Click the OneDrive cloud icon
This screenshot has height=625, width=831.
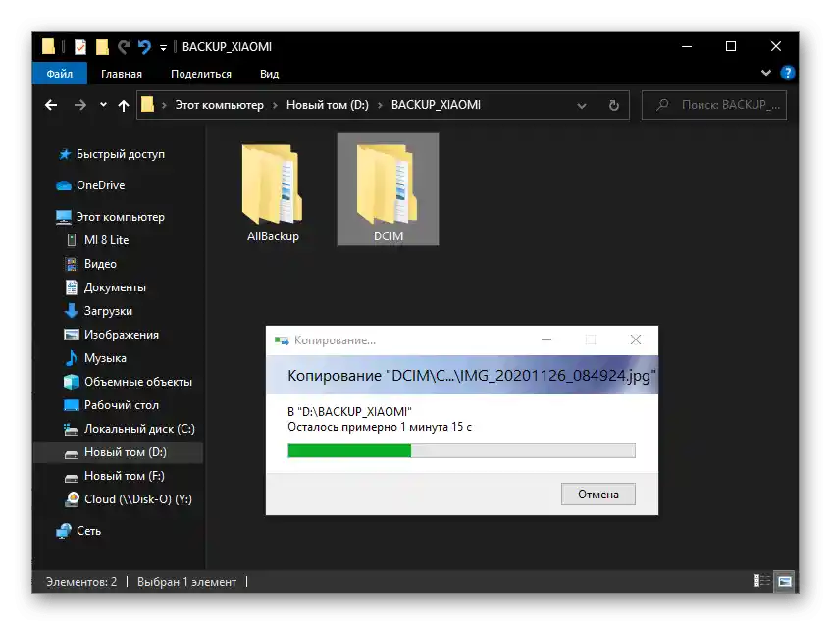(x=64, y=185)
